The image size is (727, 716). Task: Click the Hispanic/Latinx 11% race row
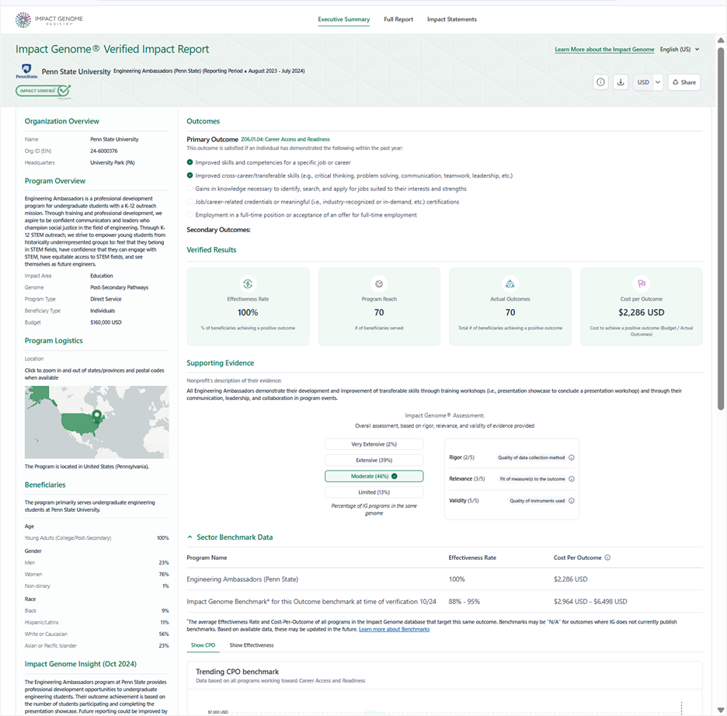96,622
